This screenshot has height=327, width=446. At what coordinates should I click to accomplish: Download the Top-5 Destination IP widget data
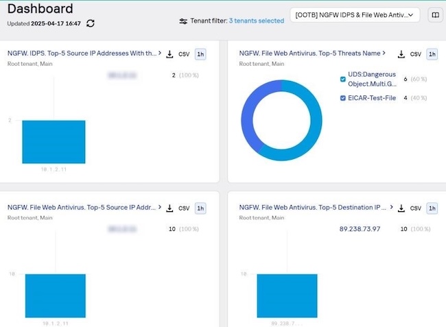click(x=401, y=208)
